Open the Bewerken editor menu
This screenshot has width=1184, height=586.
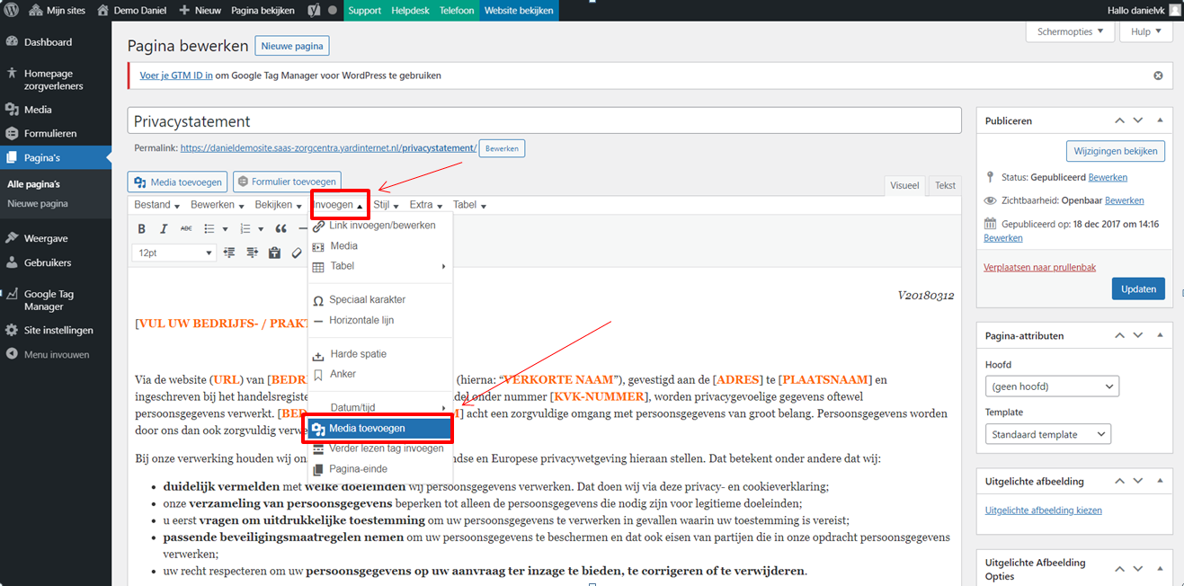pos(218,205)
